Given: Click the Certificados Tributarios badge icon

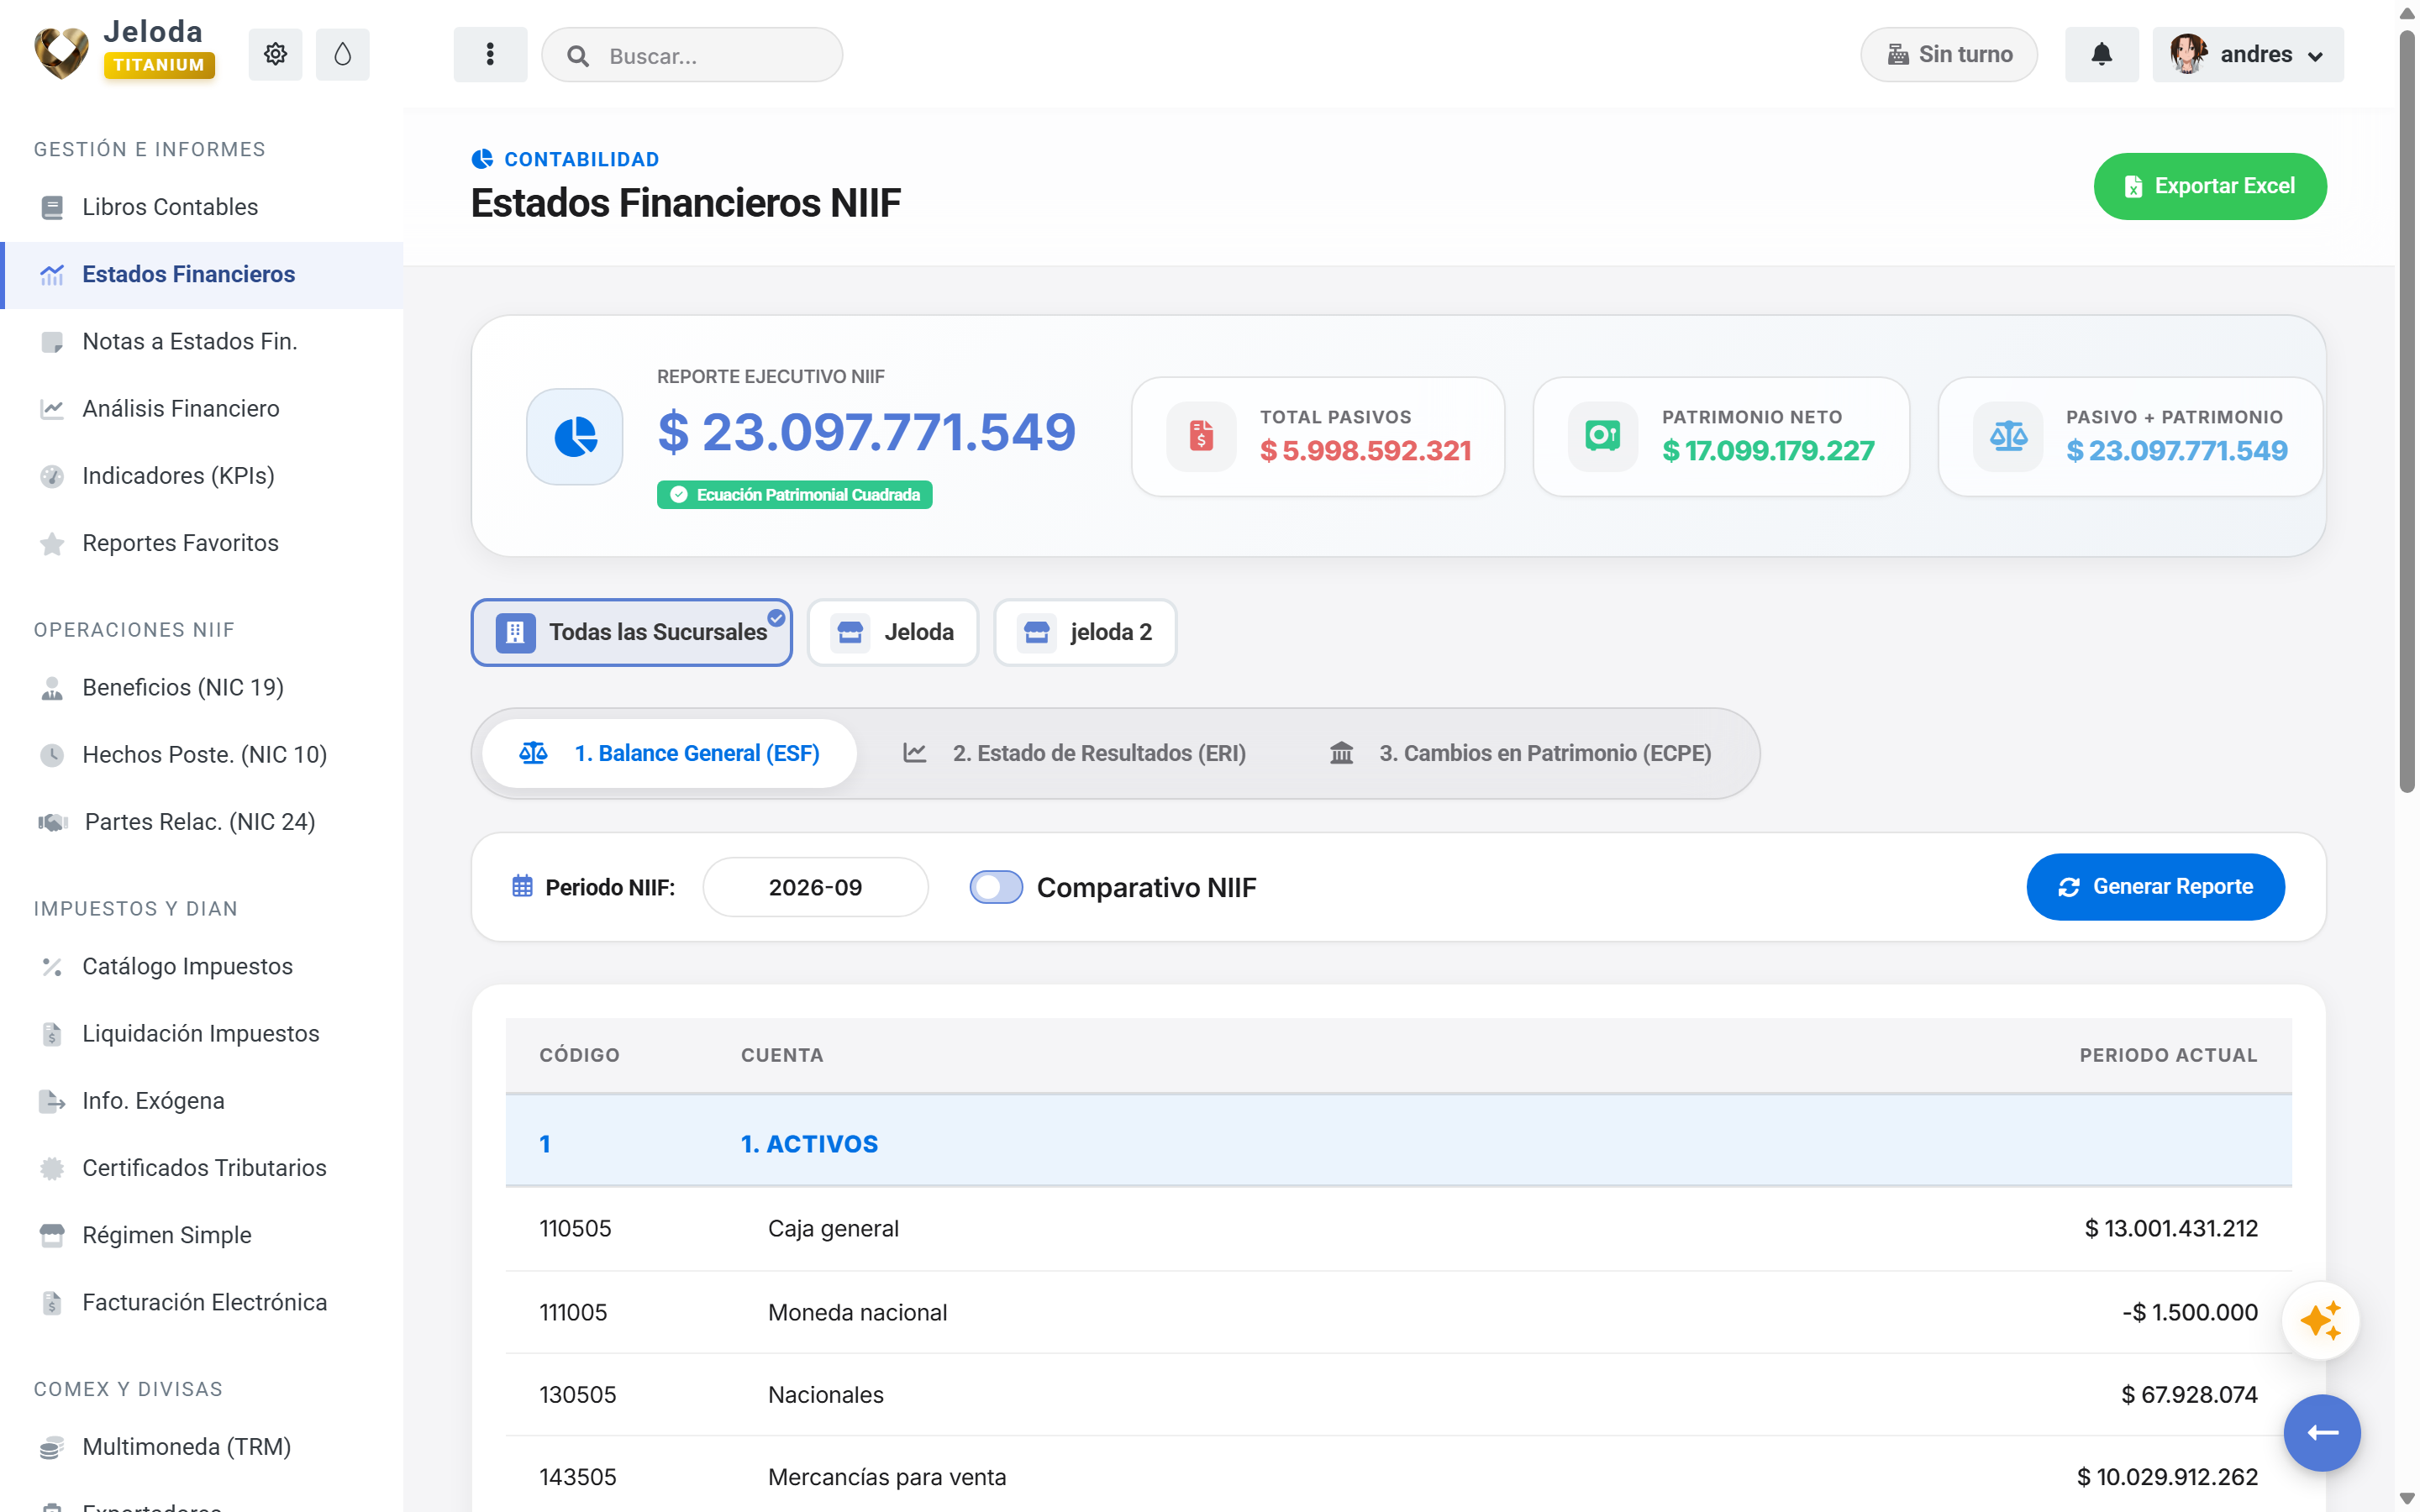Looking at the screenshot, I should pos(52,1168).
